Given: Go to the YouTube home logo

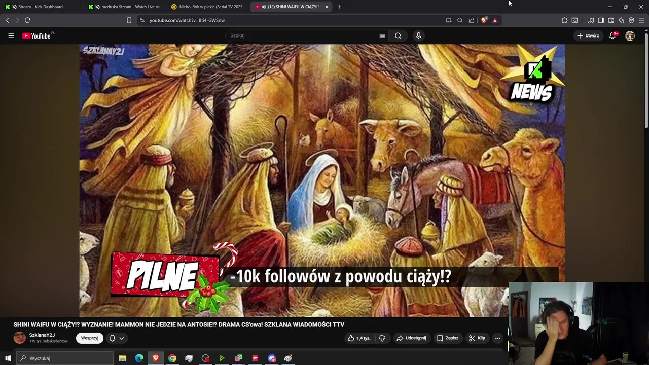Looking at the screenshot, I should (x=37, y=35).
